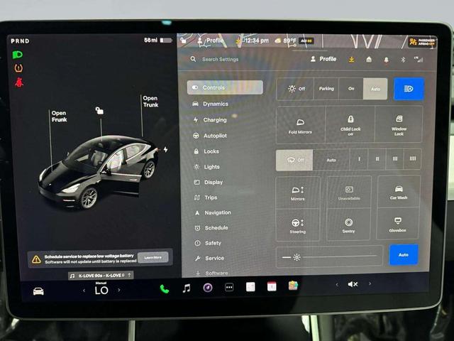Image resolution: width=454 pixels, height=341 pixels.
Task: Toggle Child Lock
Action: point(350,125)
